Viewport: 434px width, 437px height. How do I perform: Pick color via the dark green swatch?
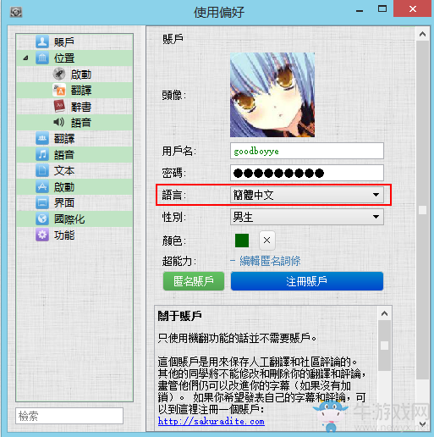click(x=242, y=241)
